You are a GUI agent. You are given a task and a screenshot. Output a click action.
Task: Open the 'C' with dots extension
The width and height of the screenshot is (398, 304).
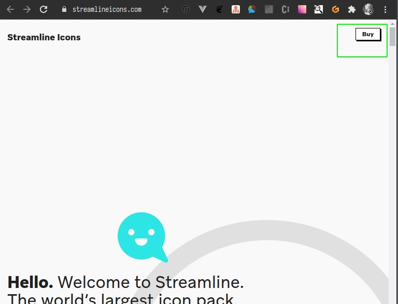pos(286,10)
